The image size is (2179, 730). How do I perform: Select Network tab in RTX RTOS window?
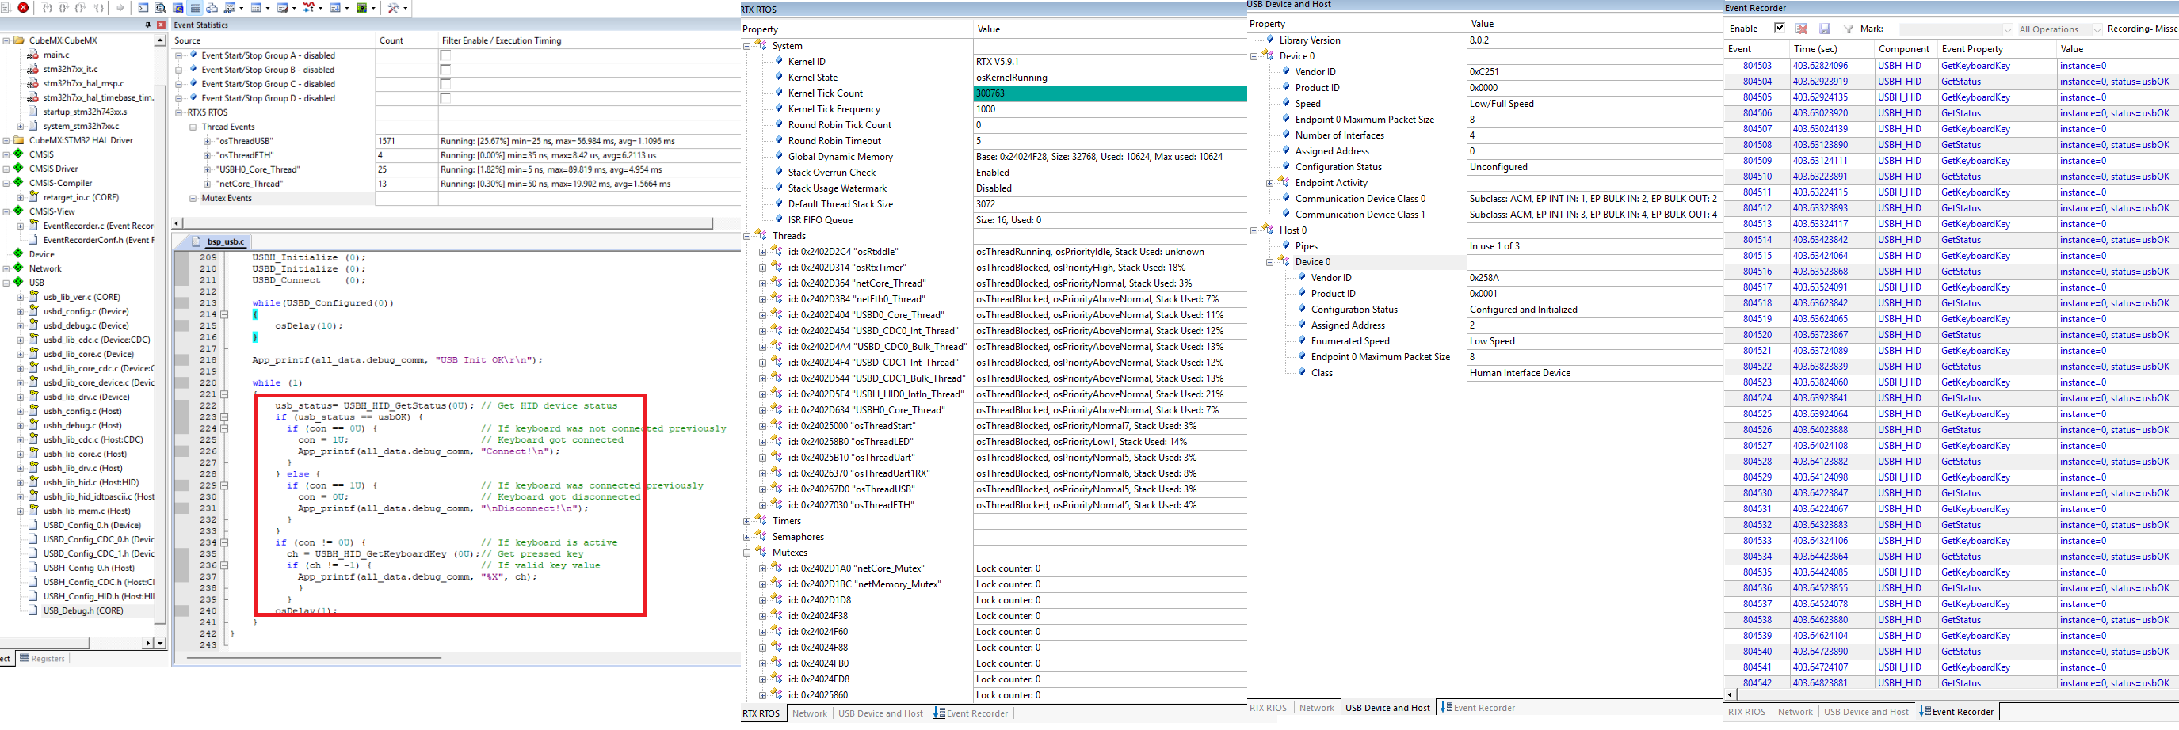tap(810, 714)
